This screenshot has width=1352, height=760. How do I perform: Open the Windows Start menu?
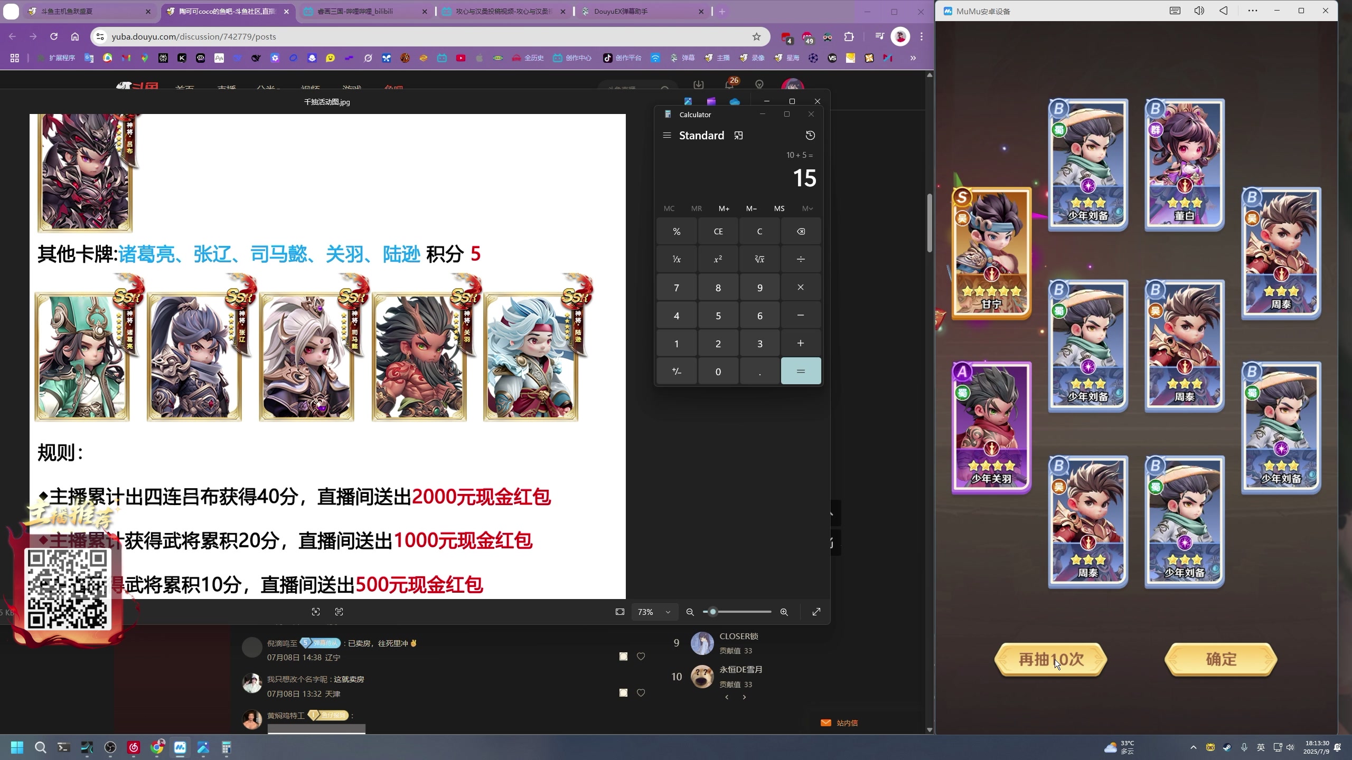(x=17, y=747)
